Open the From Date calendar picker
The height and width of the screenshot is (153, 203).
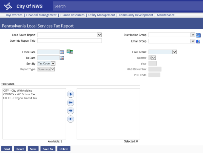click(62, 52)
